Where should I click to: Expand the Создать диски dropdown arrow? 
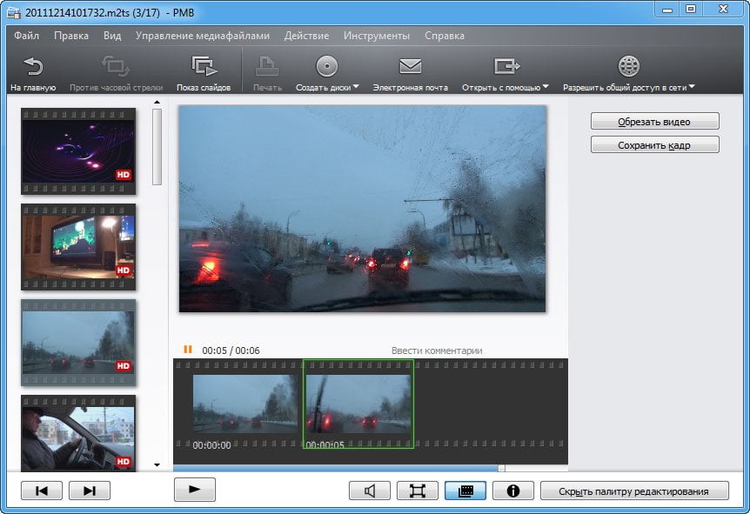coord(356,87)
